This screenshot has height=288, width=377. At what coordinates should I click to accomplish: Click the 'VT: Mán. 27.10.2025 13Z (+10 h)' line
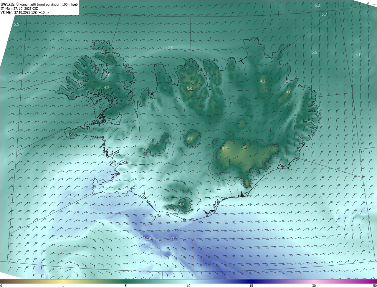pos(24,12)
